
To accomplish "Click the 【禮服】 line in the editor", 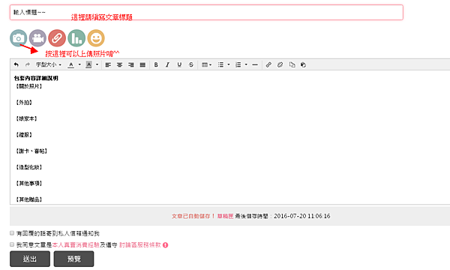I will pyautogui.click(x=24, y=134).
